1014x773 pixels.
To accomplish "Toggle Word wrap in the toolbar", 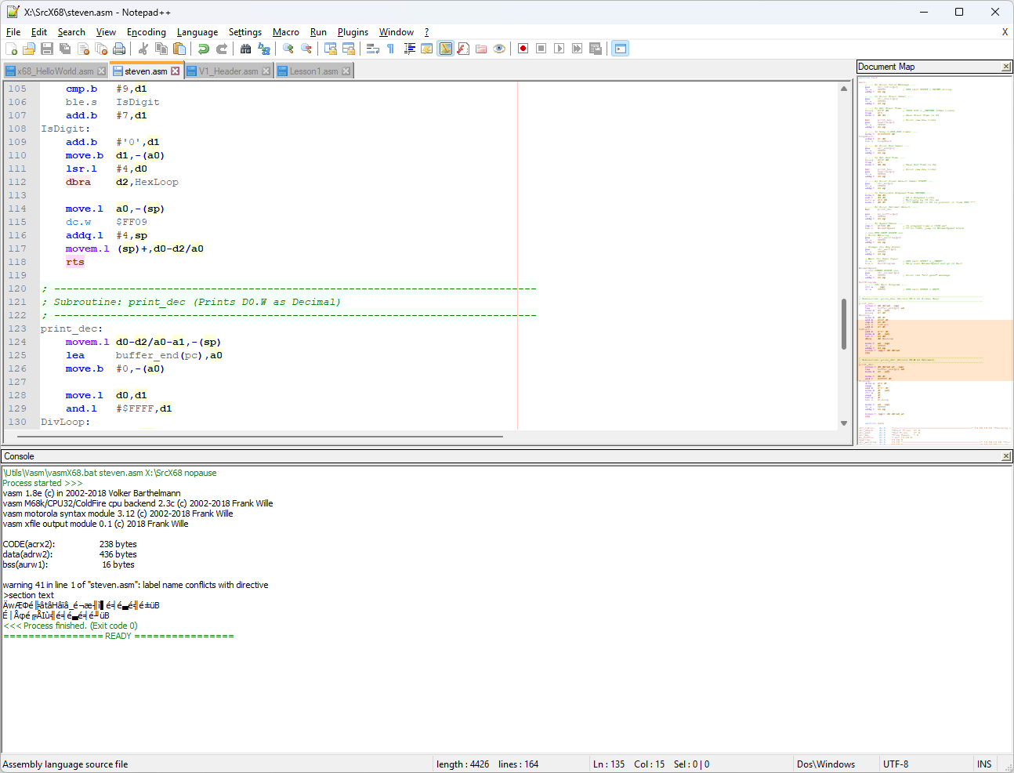I will (x=373, y=49).
